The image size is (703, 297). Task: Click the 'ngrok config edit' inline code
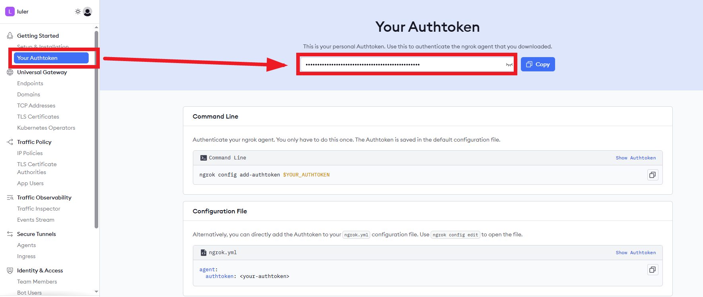(x=455, y=235)
